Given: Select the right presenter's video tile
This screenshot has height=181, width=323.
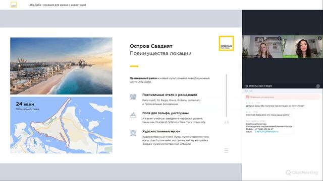Looking at the screenshot, I should point(303,47).
